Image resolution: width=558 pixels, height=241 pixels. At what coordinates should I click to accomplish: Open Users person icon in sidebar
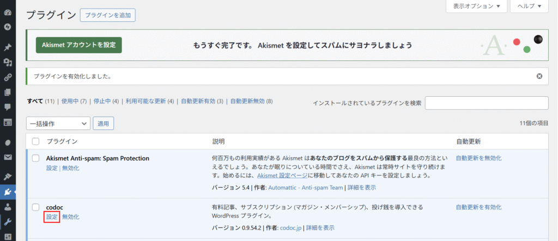(8, 207)
